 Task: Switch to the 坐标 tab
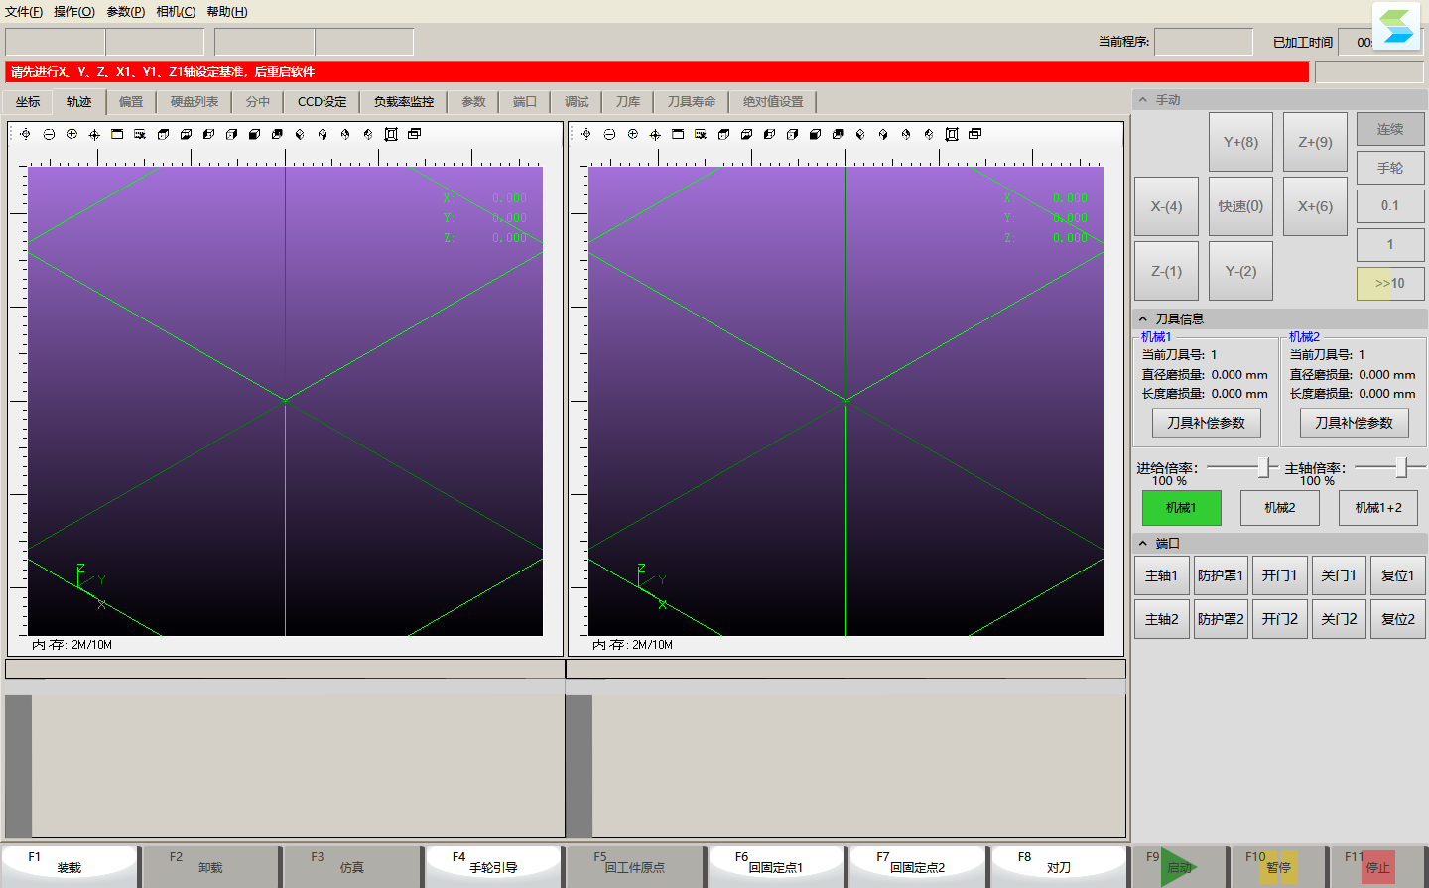[28, 102]
